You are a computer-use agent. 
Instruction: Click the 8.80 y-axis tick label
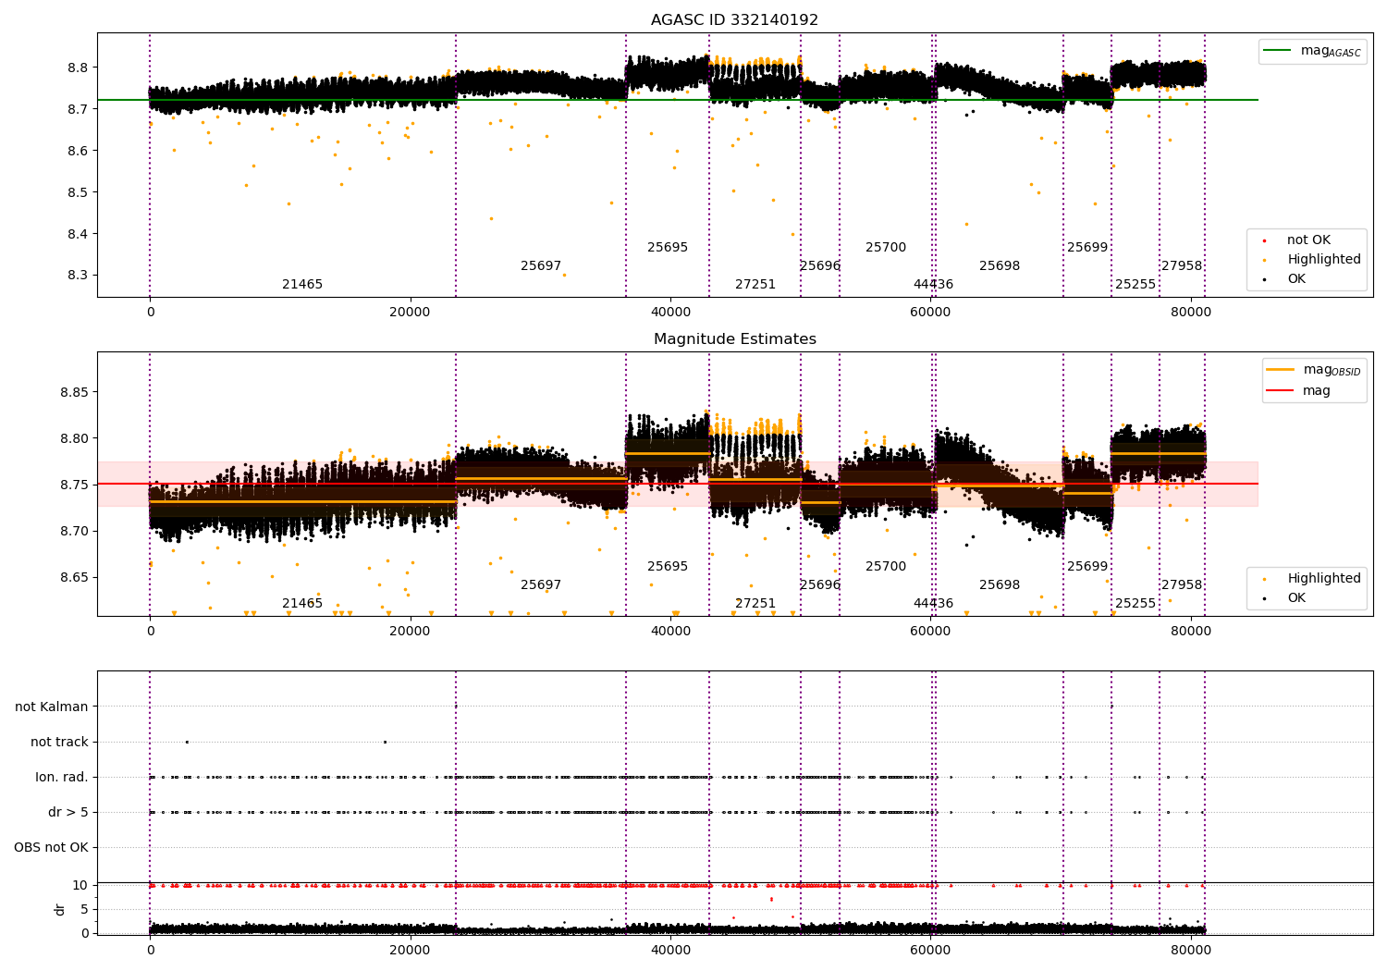coord(74,438)
